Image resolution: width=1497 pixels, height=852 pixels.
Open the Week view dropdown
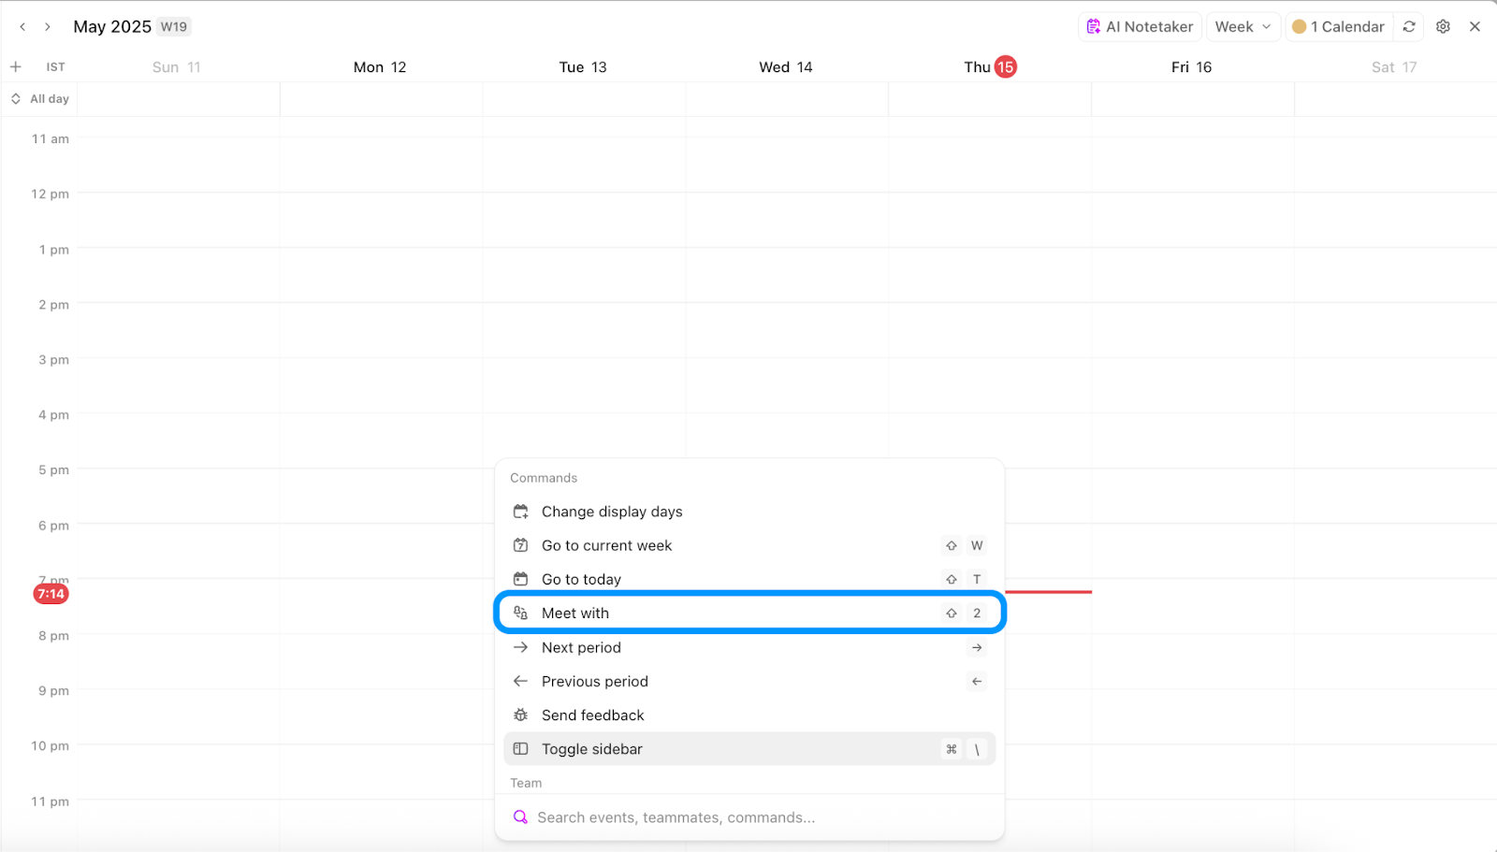[x=1243, y=26]
